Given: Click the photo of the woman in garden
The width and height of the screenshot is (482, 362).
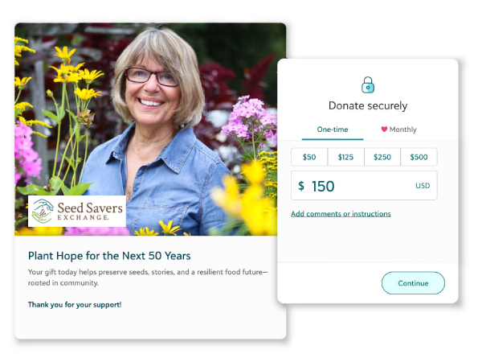Looking at the screenshot, I should click(x=148, y=130).
